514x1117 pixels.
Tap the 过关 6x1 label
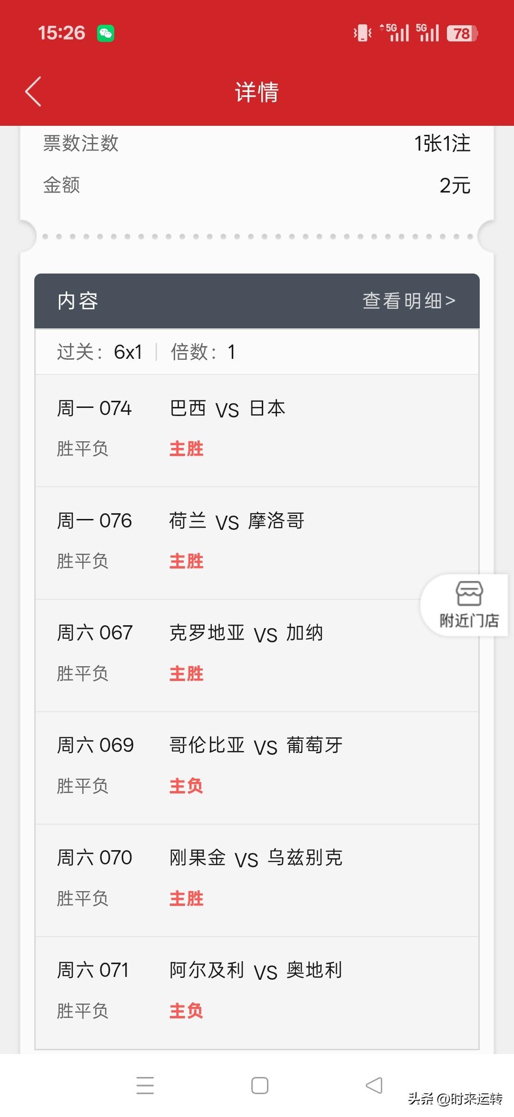click(x=100, y=352)
